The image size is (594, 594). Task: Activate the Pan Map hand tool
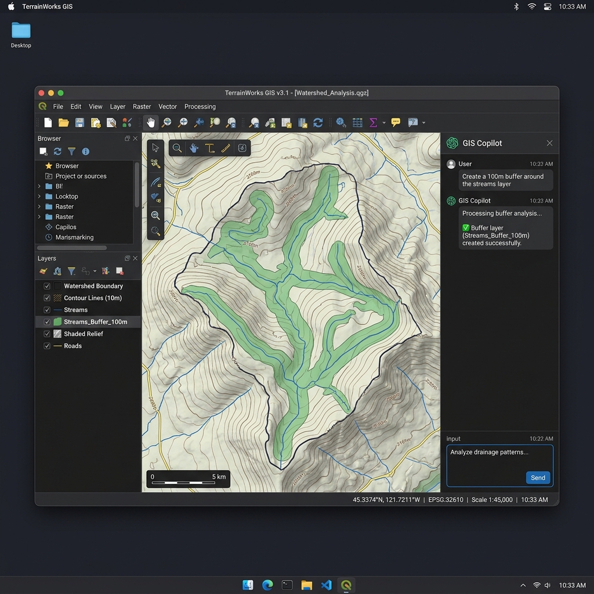point(151,122)
